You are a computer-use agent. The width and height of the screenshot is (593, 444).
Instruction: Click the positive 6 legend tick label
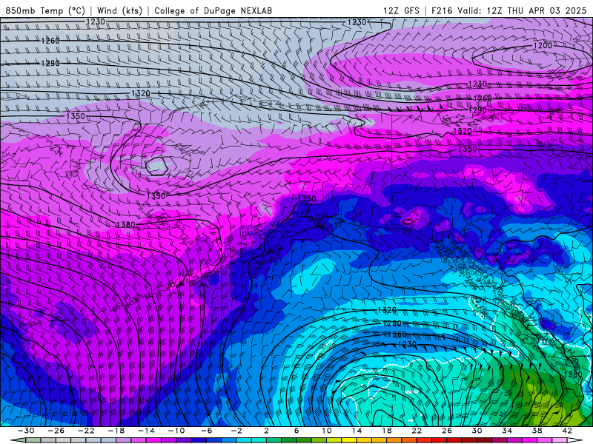point(296,431)
